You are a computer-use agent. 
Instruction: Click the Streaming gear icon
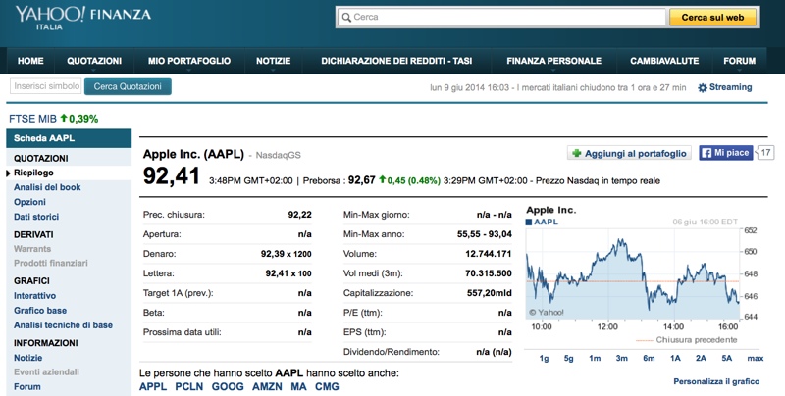pyautogui.click(x=703, y=87)
